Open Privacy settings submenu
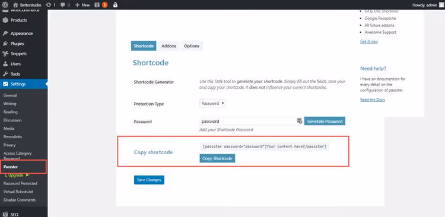Screen dimensions: 445x217 pyautogui.click(x=9, y=145)
